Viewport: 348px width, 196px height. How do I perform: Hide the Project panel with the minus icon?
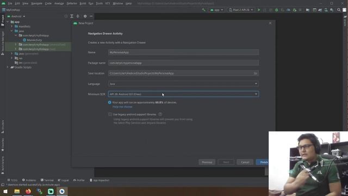tap(91, 16)
